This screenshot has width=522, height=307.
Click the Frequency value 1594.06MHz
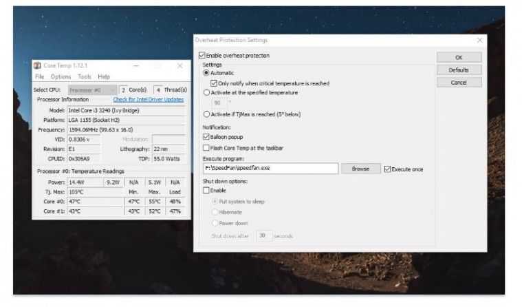point(126,129)
